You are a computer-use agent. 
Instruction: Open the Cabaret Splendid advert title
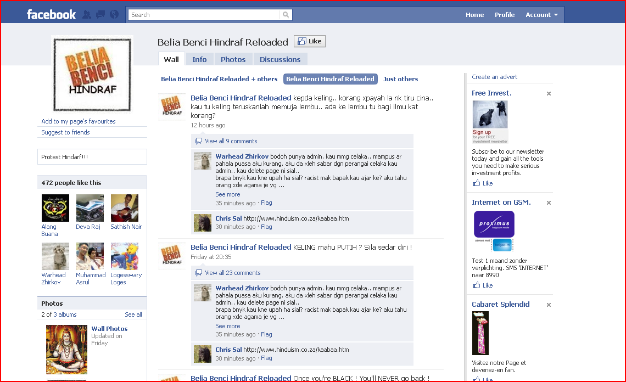click(x=501, y=304)
